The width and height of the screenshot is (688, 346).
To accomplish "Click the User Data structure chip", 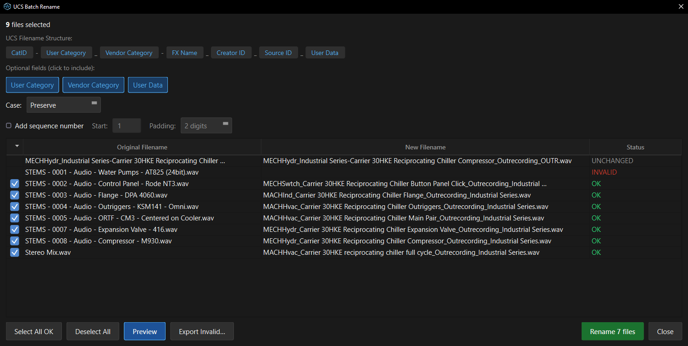I will tap(325, 53).
